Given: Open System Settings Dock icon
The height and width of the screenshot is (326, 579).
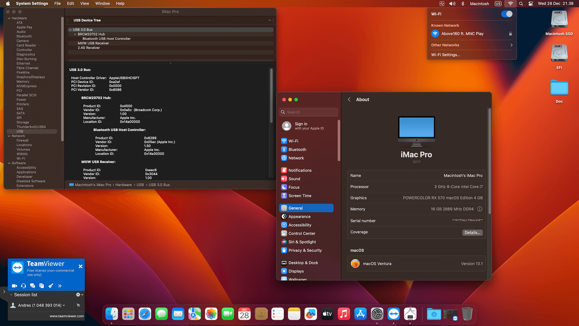Looking at the screenshot, I should click(x=377, y=314).
